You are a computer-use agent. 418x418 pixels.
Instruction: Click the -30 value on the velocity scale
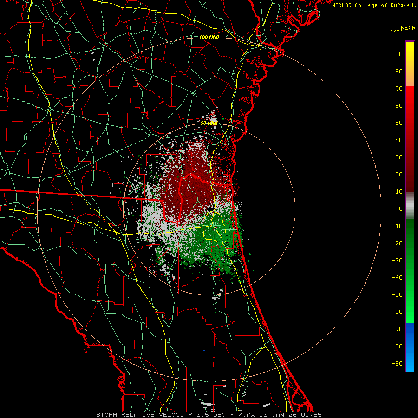[x=397, y=261]
